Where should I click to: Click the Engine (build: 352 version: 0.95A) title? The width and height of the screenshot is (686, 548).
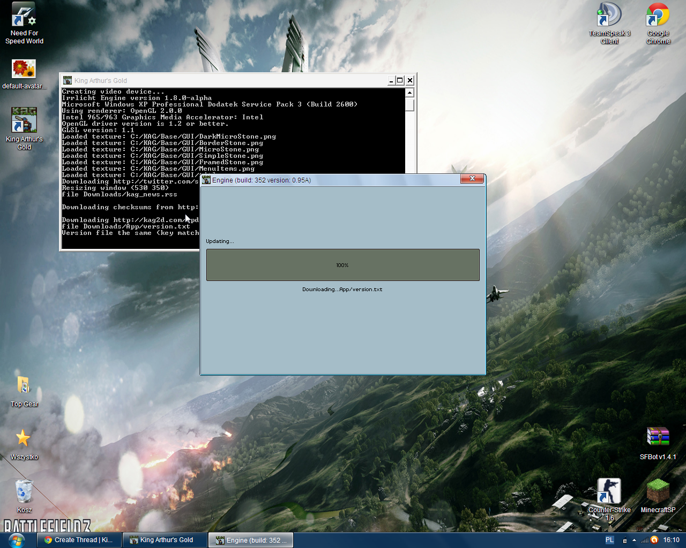click(262, 180)
